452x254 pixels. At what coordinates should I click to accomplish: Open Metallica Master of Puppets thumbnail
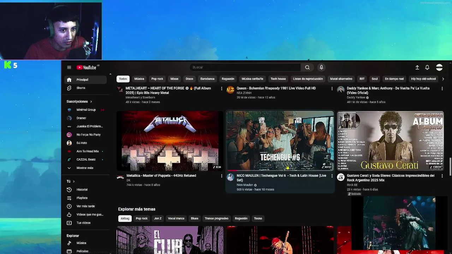point(170,141)
